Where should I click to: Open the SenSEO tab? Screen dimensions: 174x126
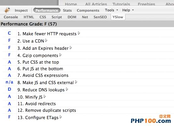click(100, 17)
